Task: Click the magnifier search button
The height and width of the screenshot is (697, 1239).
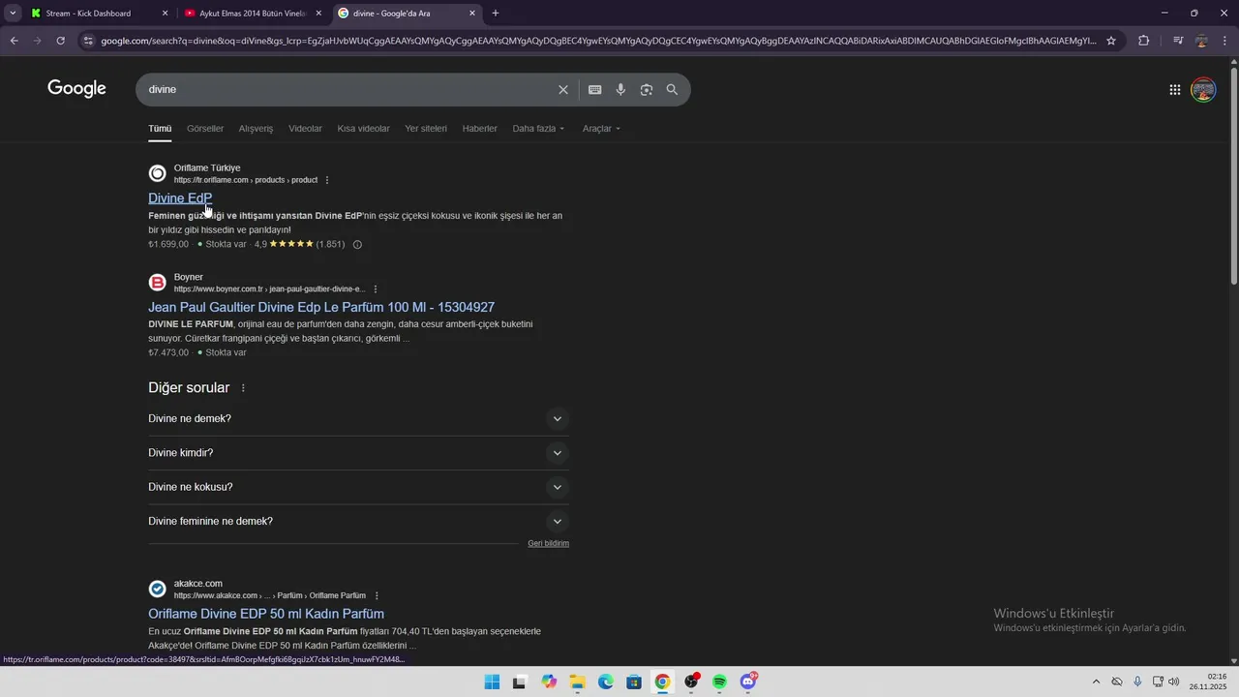Action: pyautogui.click(x=672, y=89)
